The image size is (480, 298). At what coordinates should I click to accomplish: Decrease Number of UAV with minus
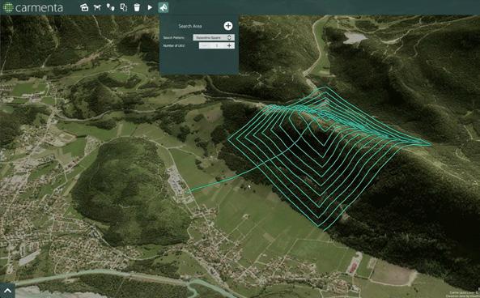[205, 45]
